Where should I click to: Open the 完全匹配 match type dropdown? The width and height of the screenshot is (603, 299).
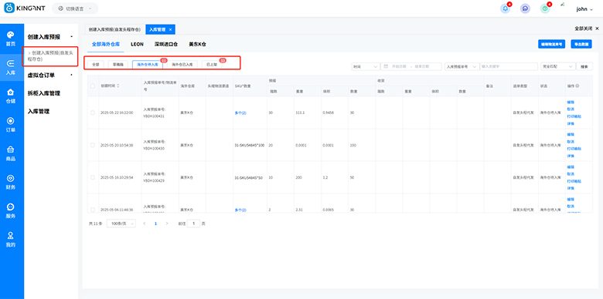[x=557, y=66]
